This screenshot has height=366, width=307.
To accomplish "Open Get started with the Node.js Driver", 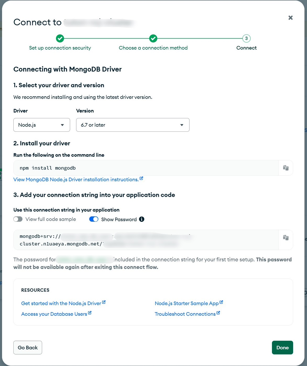I will pos(63,303).
